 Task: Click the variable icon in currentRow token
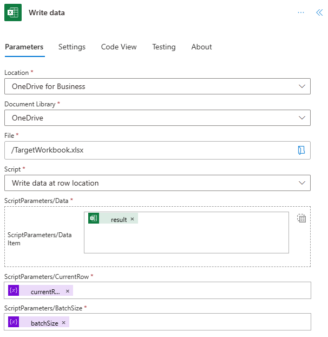point(14,291)
